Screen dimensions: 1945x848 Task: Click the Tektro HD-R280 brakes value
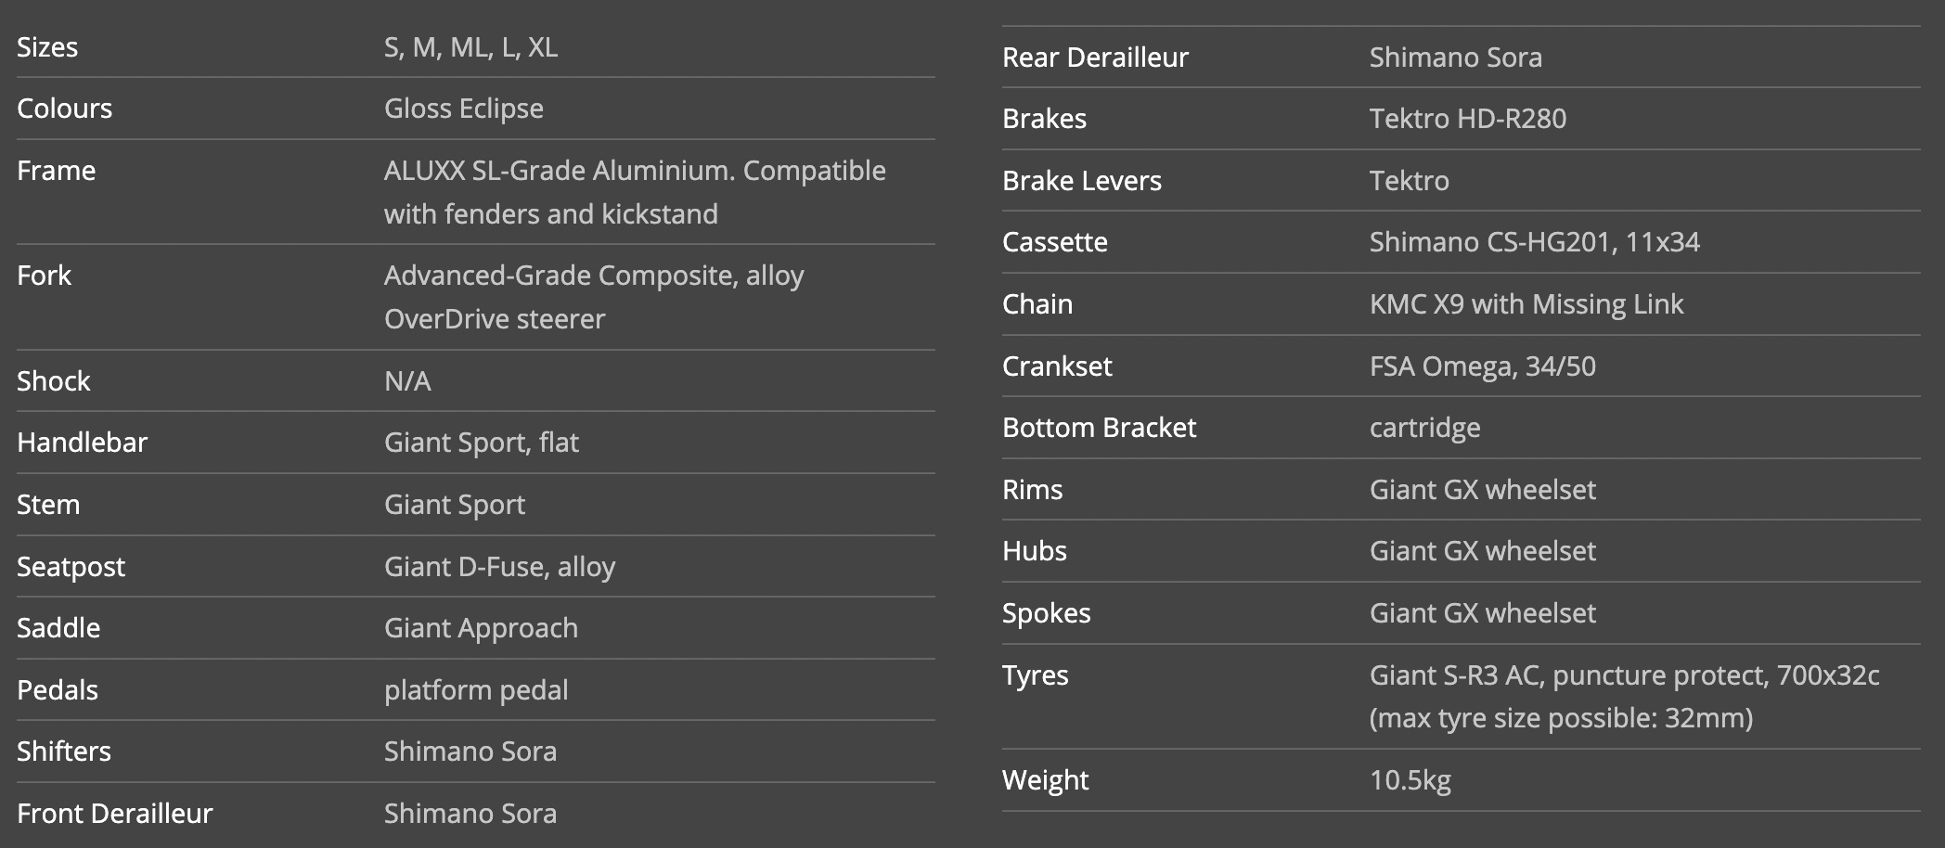(1468, 119)
